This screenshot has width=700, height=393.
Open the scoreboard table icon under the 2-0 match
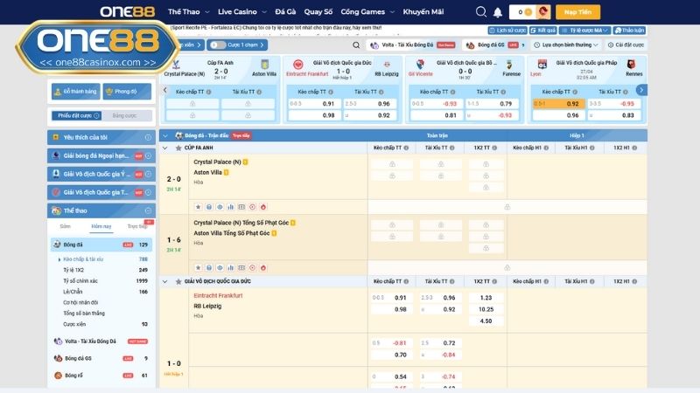[241, 207]
